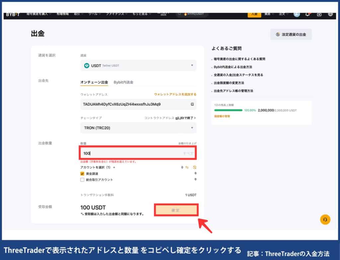Open 全通貨の入金/出金ステータスを見る FAQ
This screenshot has height=260, width=340.
[x=238, y=75]
